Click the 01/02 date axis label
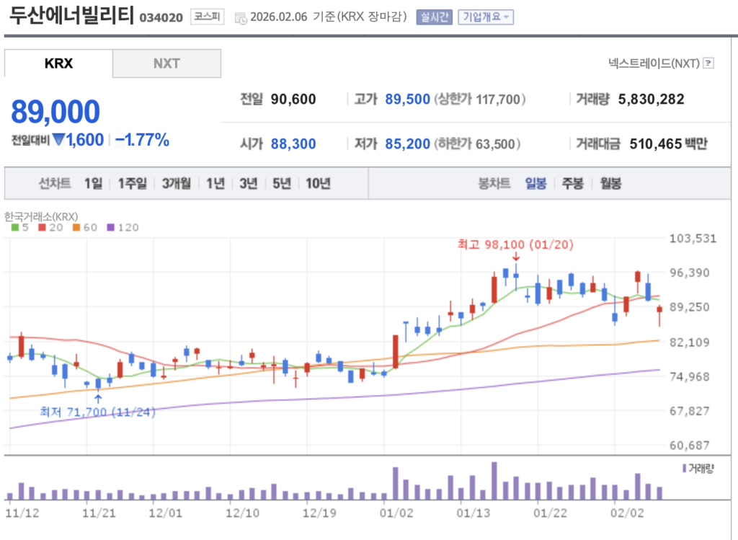Image resolution: width=738 pixels, height=540 pixels. pyautogui.click(x=396, y=513)
